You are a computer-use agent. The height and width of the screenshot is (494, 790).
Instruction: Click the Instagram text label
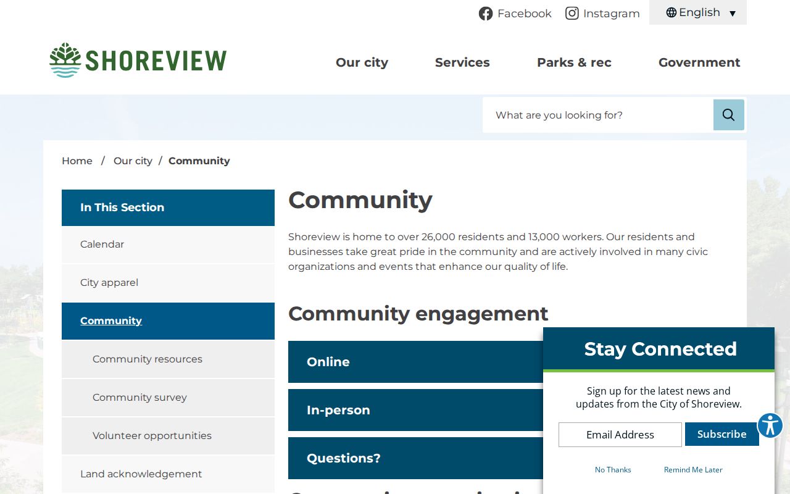(x=612, y=14)
